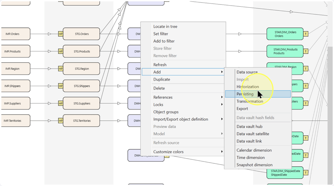Add a Historization from submenu
334x186 pixels.
point(258,87)
